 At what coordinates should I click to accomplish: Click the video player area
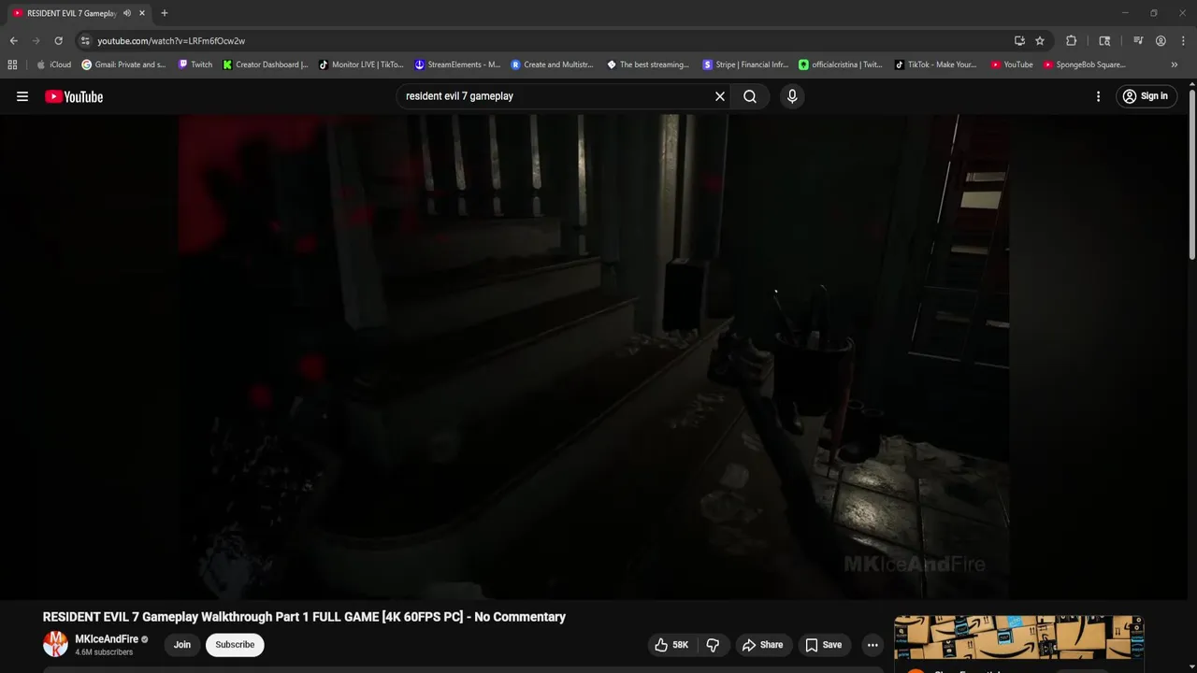click(594, 356)
